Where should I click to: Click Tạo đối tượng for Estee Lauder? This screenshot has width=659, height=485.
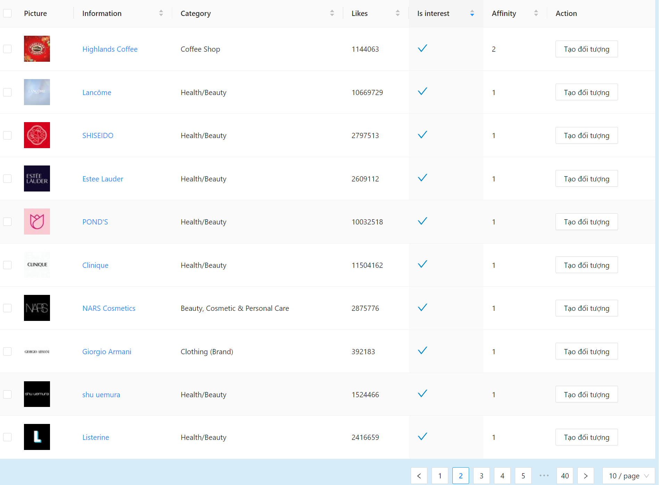click(586, 179)
